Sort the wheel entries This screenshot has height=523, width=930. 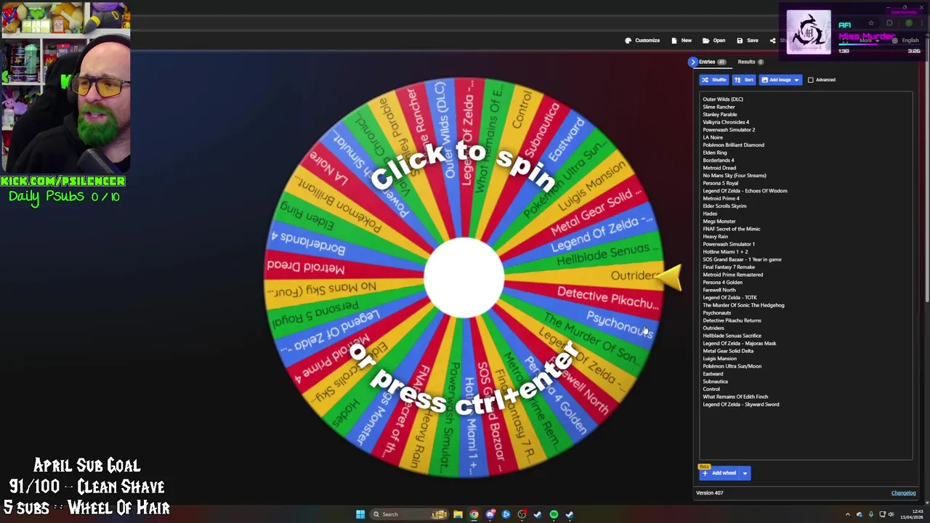pyautogui.click(x=744, y=80)
